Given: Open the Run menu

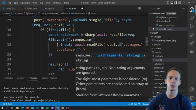Looking at the screenshot, I should (x=48, y=3).
